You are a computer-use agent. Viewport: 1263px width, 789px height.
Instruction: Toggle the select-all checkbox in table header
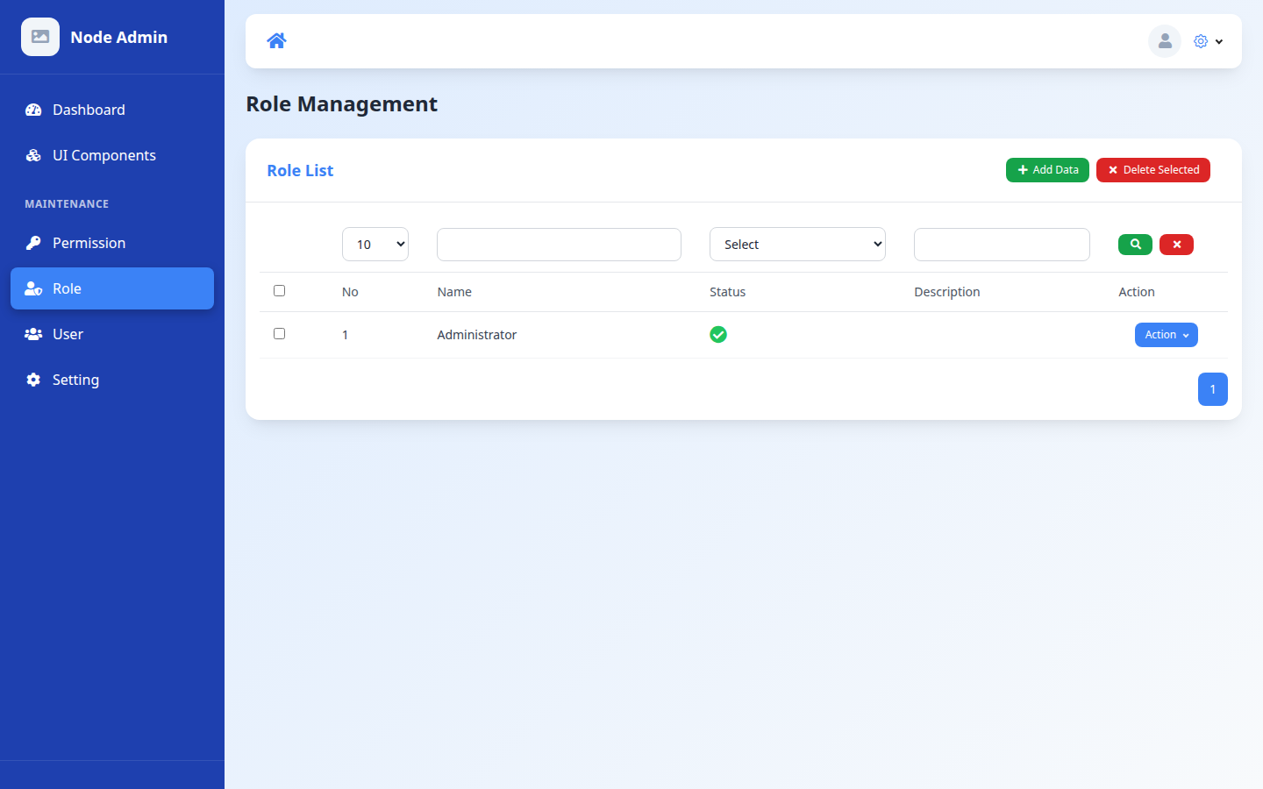[279, 290]
